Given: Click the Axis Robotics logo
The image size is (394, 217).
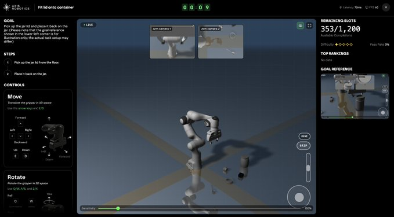Looking at the screenshot, I should click(16, 8).
